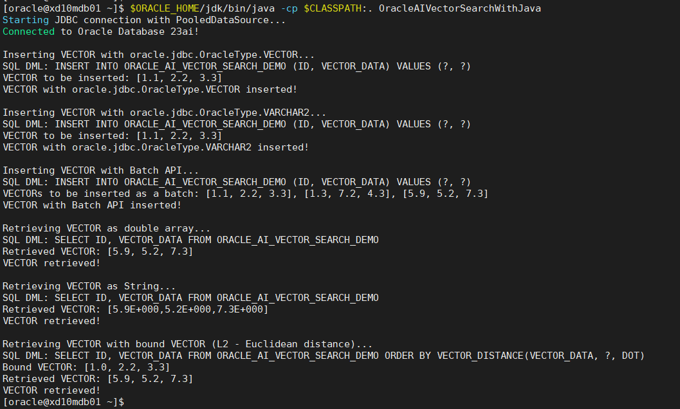Click the line 'Inserting VECTOR with Batch API...'
This screenshot has width=680, height=409.
pos(100,170)
